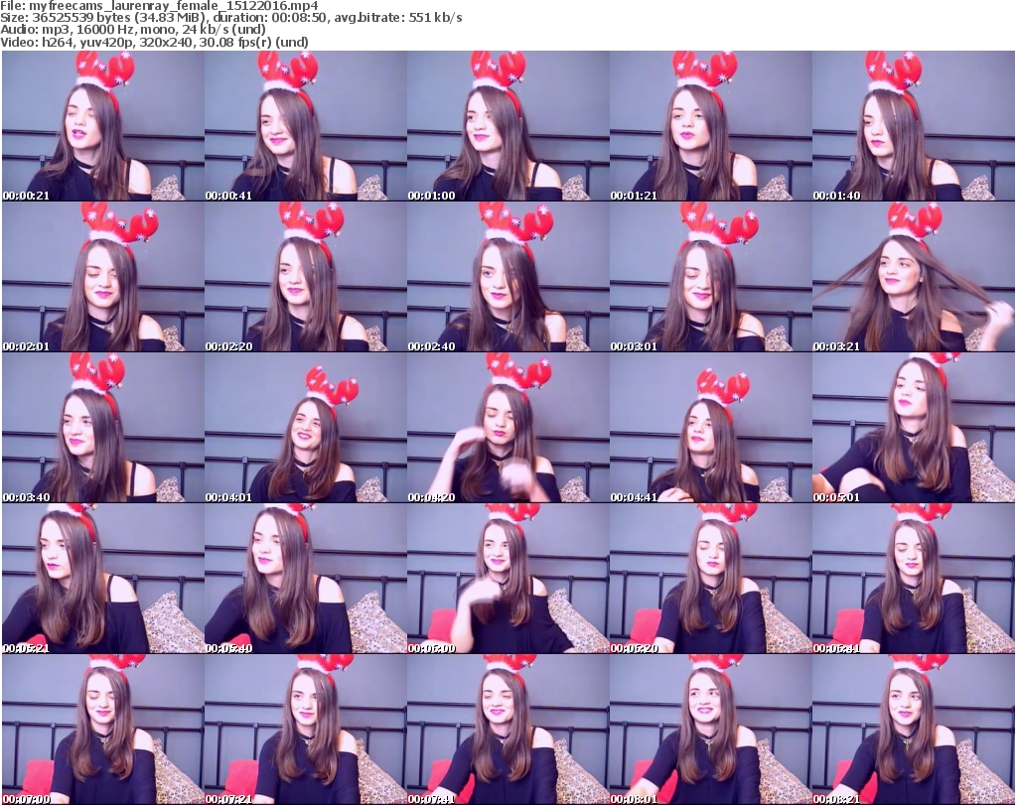Select the thumbnail frame at 00:07:41
The image size is (1017, 805).
coord(508,730)
